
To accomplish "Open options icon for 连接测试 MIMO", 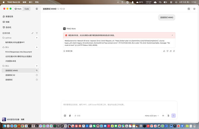I will 37,71.
